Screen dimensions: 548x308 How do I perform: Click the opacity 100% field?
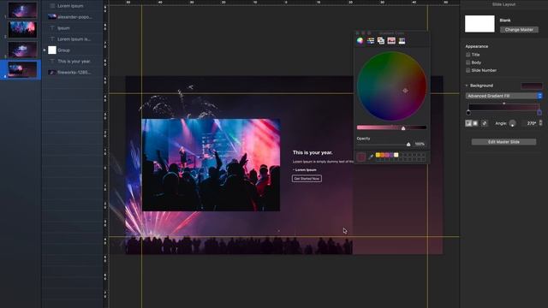click(420, 144)
